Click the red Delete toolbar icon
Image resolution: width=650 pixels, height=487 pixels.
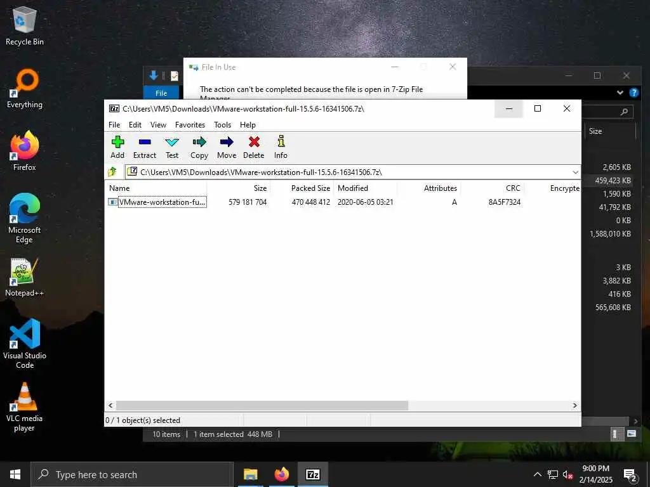254,147
